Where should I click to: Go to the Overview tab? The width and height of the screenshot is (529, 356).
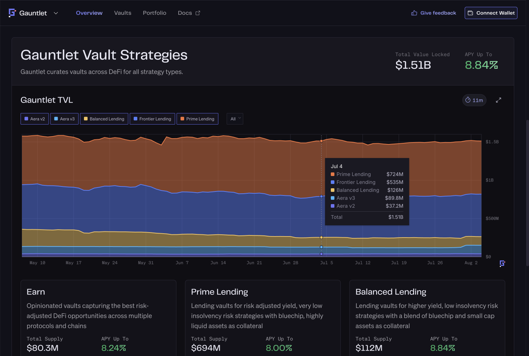coord(89,13)
